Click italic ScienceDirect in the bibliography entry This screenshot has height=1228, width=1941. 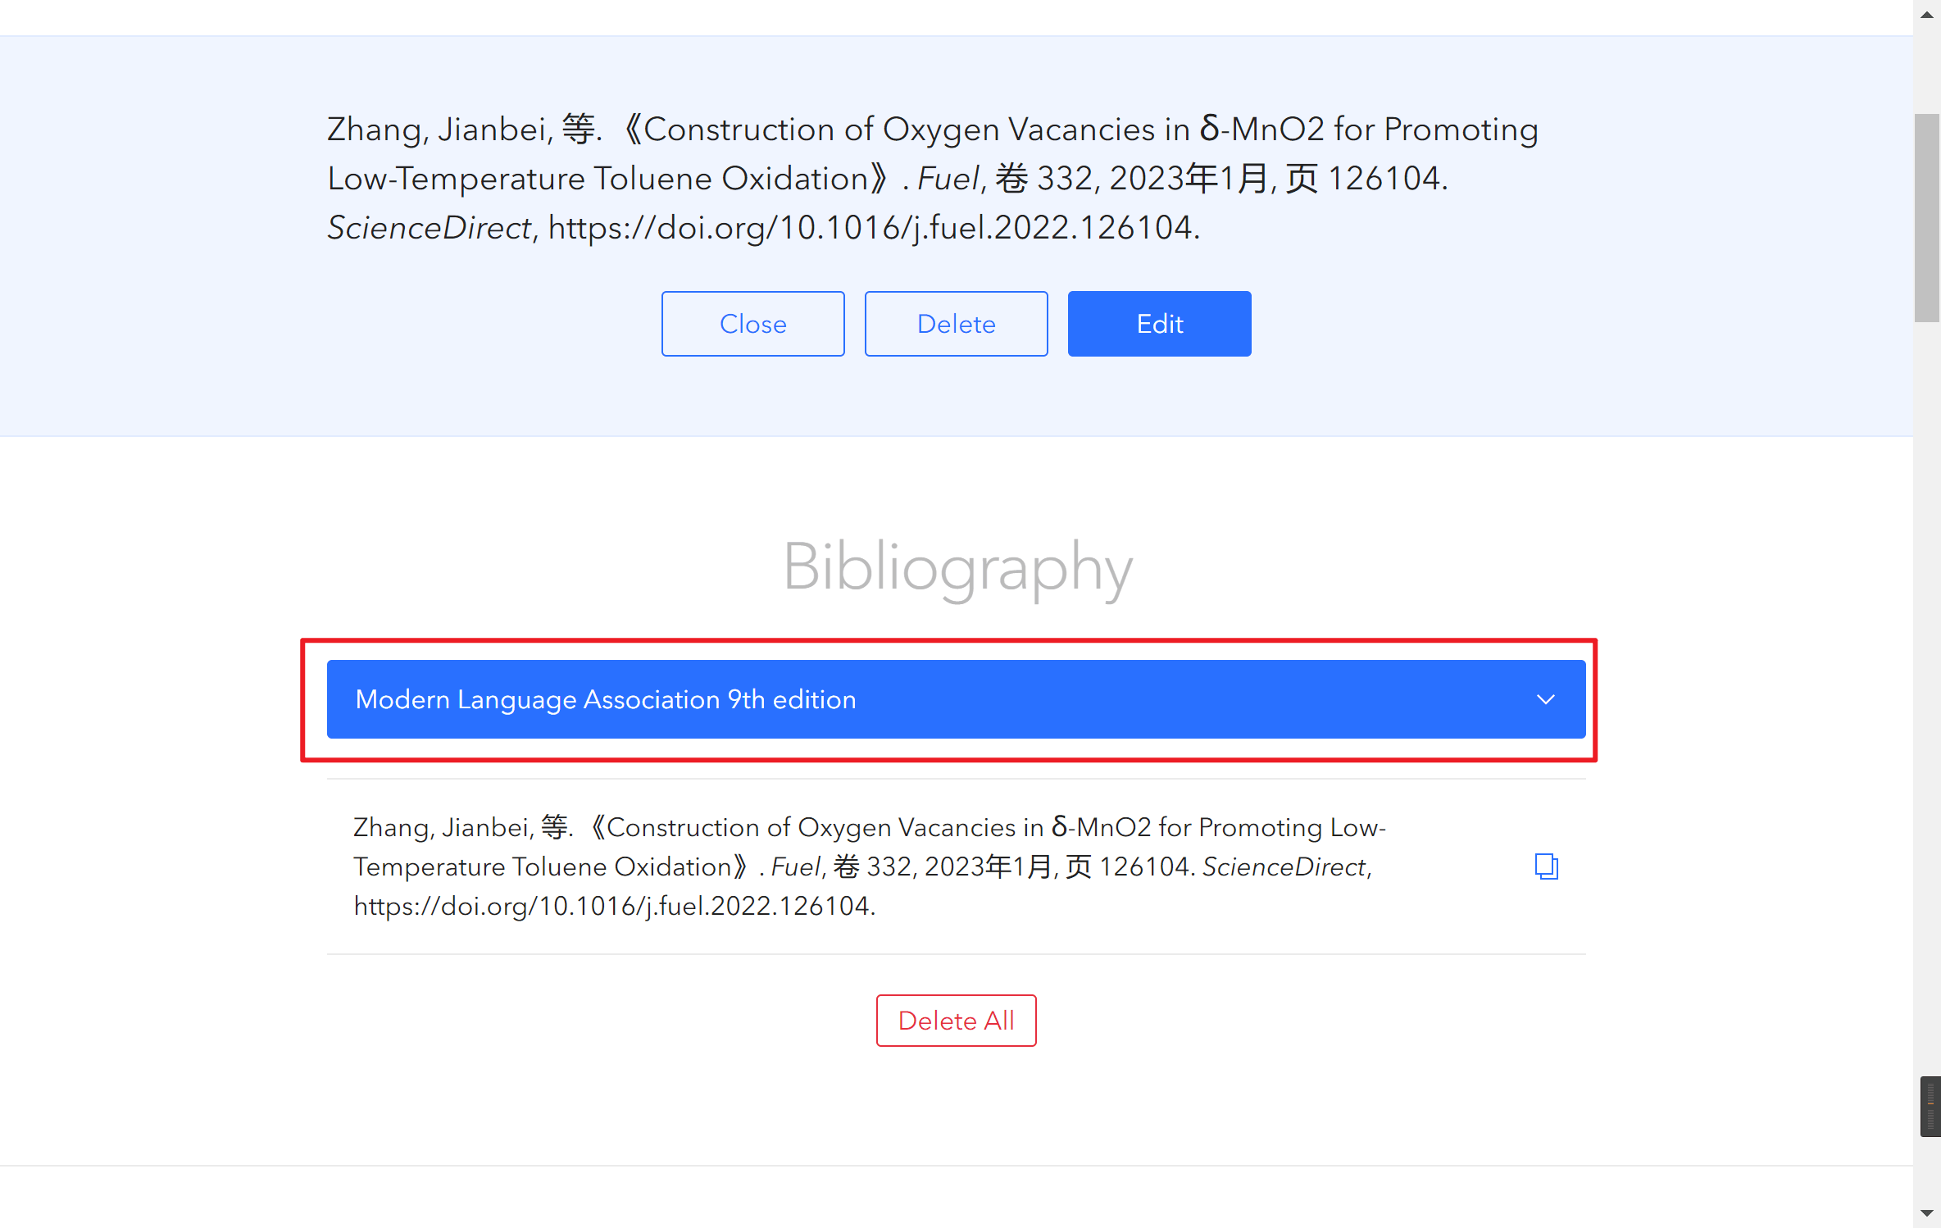tap(1284, 866)
